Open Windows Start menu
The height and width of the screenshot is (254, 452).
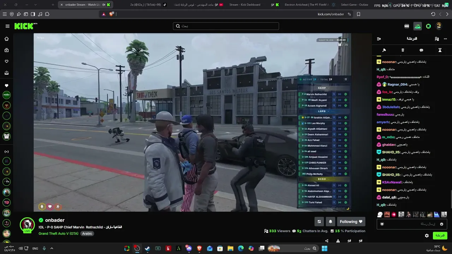point(324,248)
